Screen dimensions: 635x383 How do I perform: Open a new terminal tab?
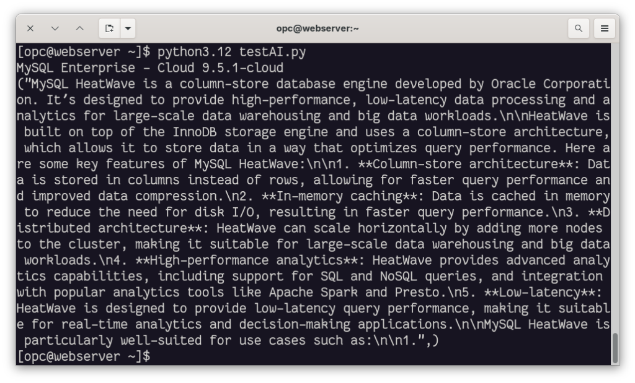[x=109, y=28]
